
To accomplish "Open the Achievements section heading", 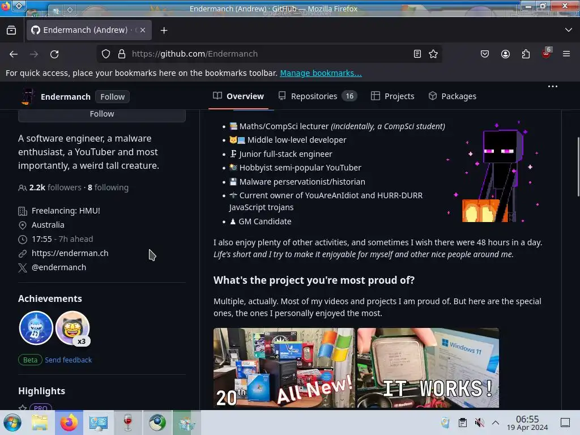I will [x=50, y=298].
